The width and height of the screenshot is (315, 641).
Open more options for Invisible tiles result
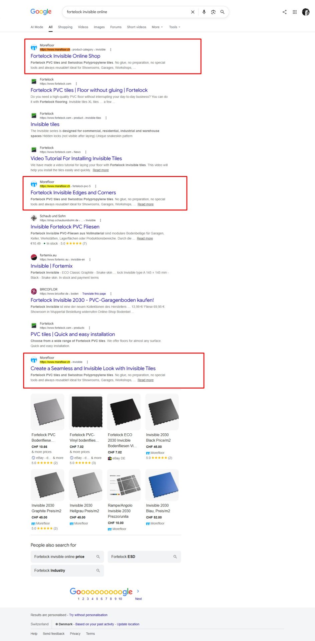(x=106, y=118)
